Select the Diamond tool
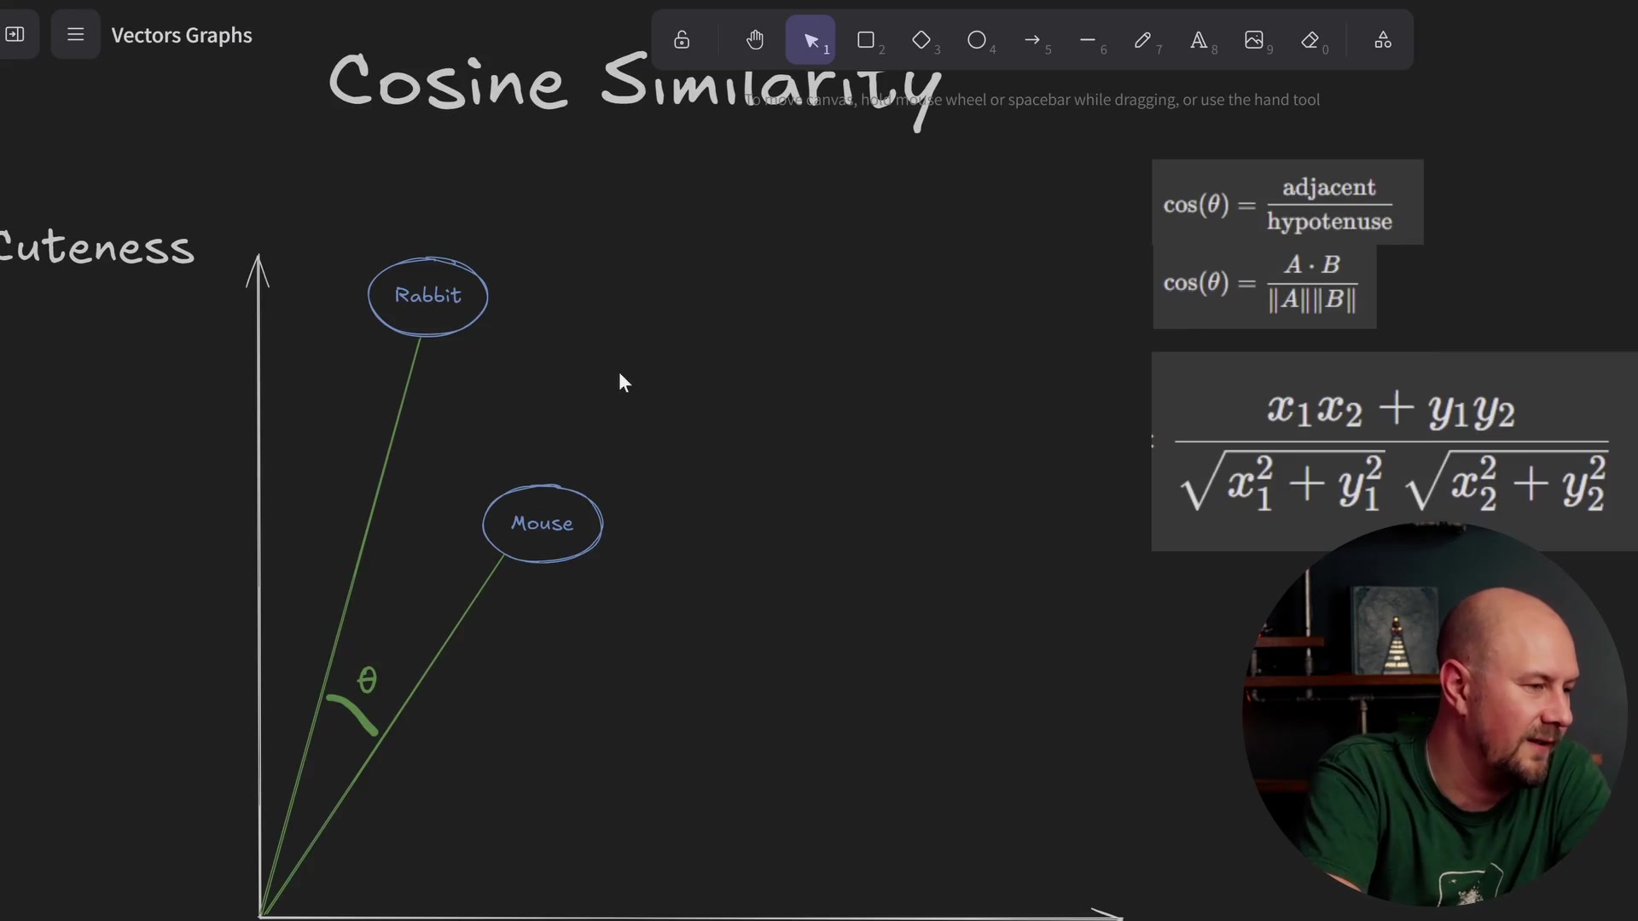The image size is (1638, 921). point(922,40)
